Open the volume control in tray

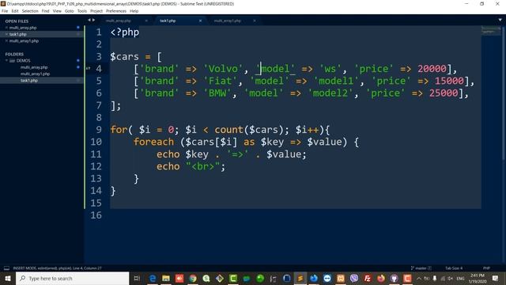click(x=451, y=278)
